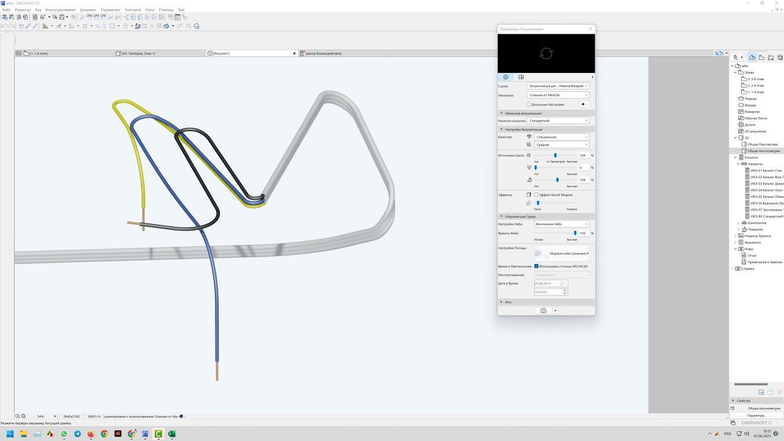784x441 pixels.
Task: Enable the Детальные Настройки checkbox
Action: coord(529,104)
